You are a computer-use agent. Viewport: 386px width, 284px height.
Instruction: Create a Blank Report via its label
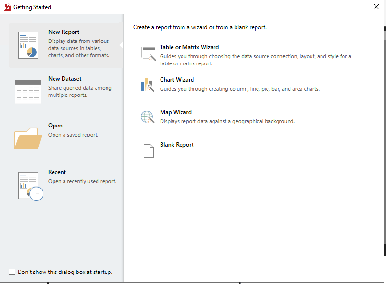coord(177,145)
